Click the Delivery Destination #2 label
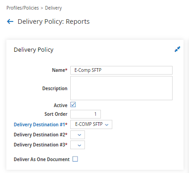189x173 pixels. (x=41, y=135)
